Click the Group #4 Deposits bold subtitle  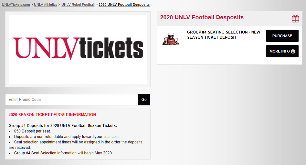(63, 126)
